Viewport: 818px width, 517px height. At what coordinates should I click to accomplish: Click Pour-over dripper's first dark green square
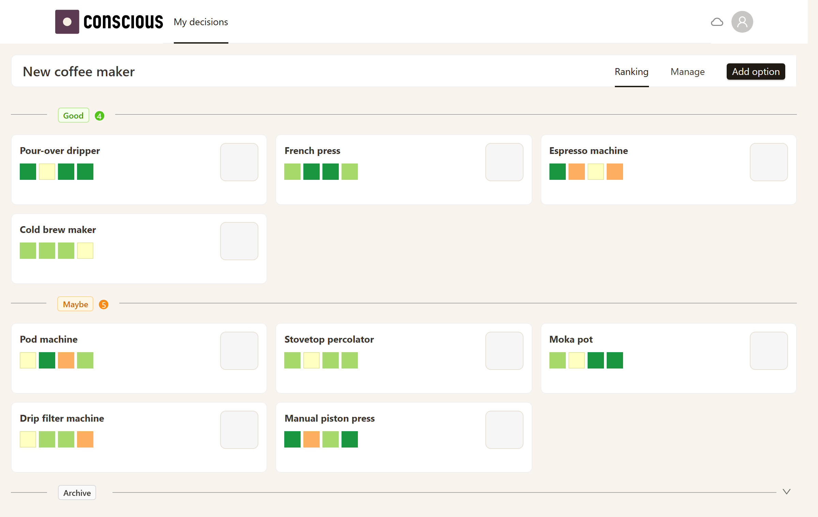pos(28,172)
